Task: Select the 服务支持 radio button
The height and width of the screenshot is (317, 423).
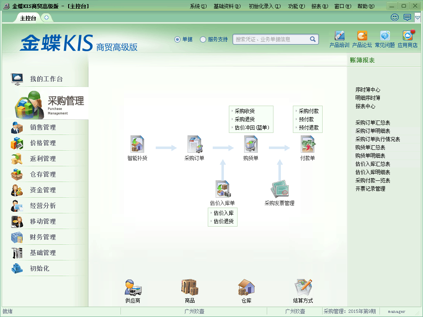Action: tap(203, 39)
